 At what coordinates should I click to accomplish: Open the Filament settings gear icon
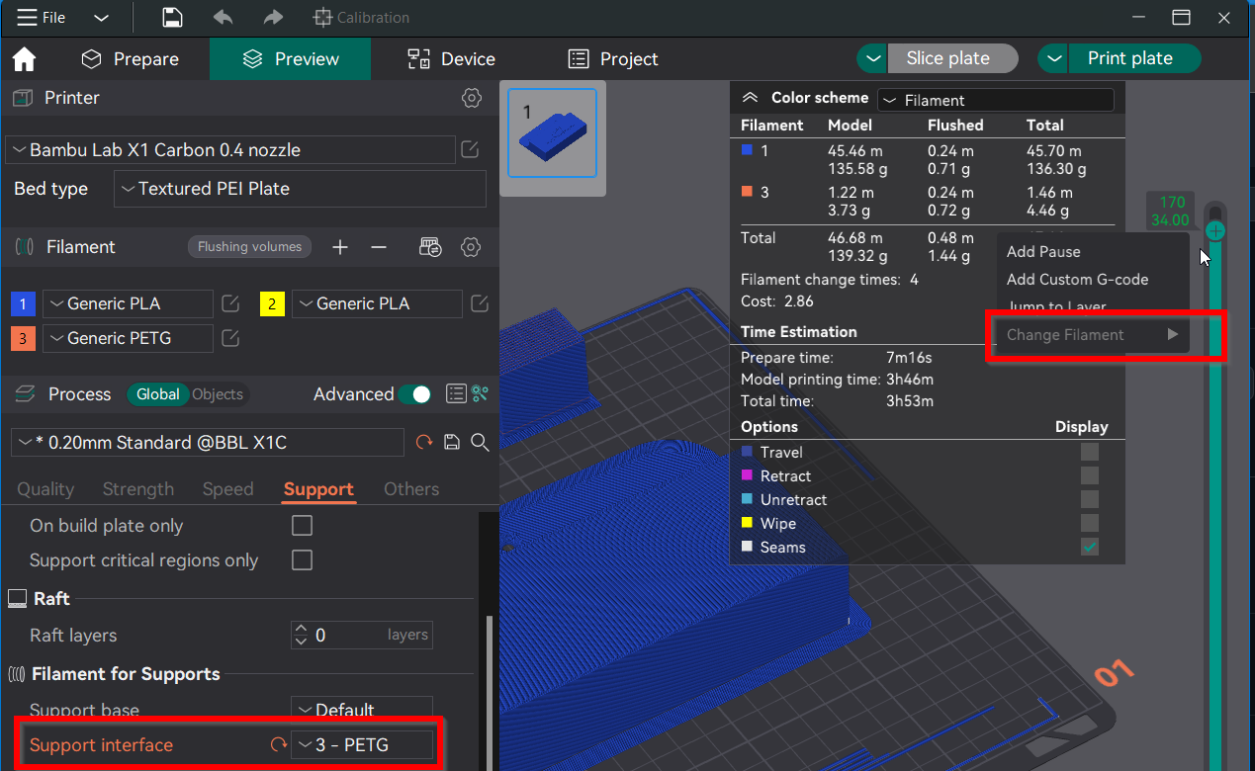pyautogui.click(x=470, y=246)
